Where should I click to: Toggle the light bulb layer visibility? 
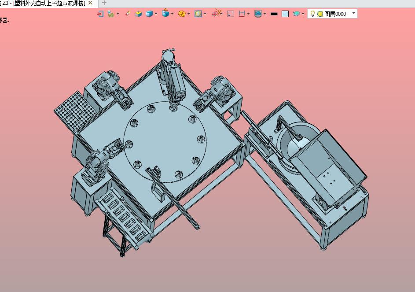point(312,14)
